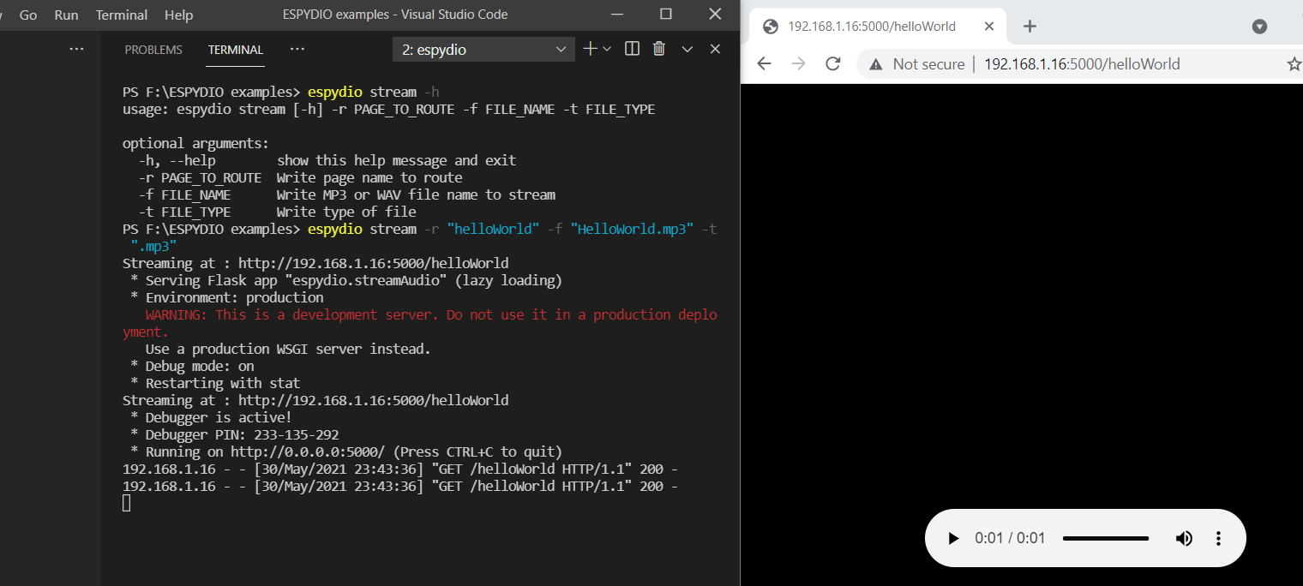Image resolution: width=1303 pixels, height=586 pixels.
Task: Open the terminal selector dropdown '2: espydio'
Action: click(x=483, y=50)
